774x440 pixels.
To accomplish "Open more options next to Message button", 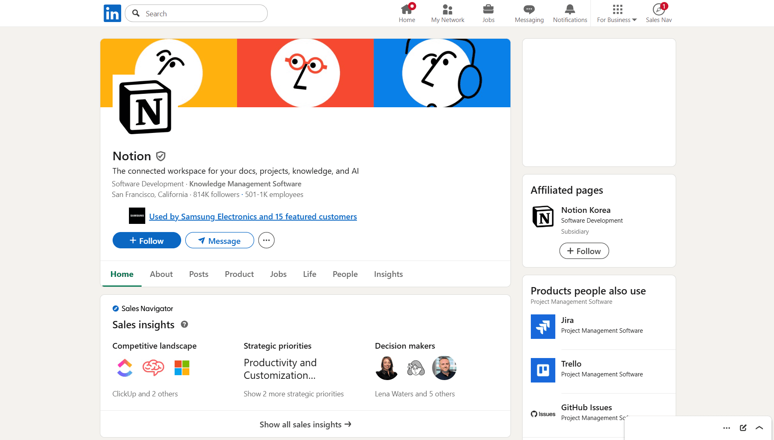I will click(266, 240).
